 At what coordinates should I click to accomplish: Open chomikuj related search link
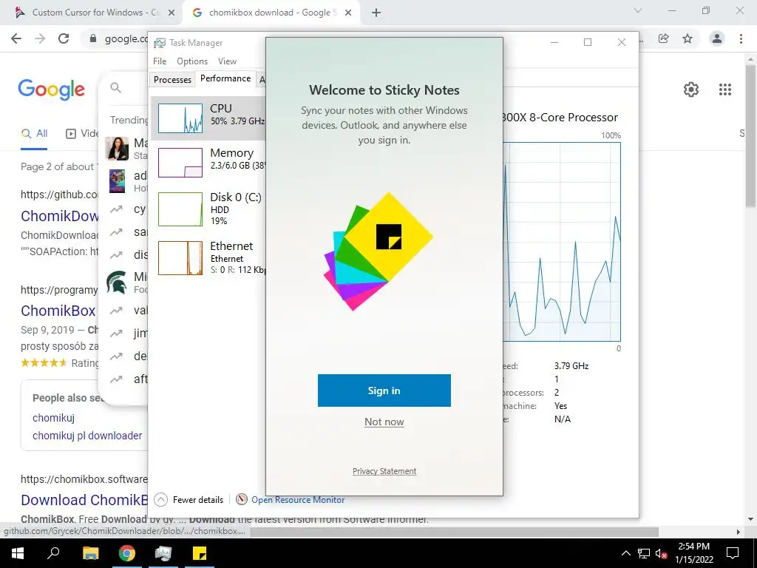coord(53,418)
